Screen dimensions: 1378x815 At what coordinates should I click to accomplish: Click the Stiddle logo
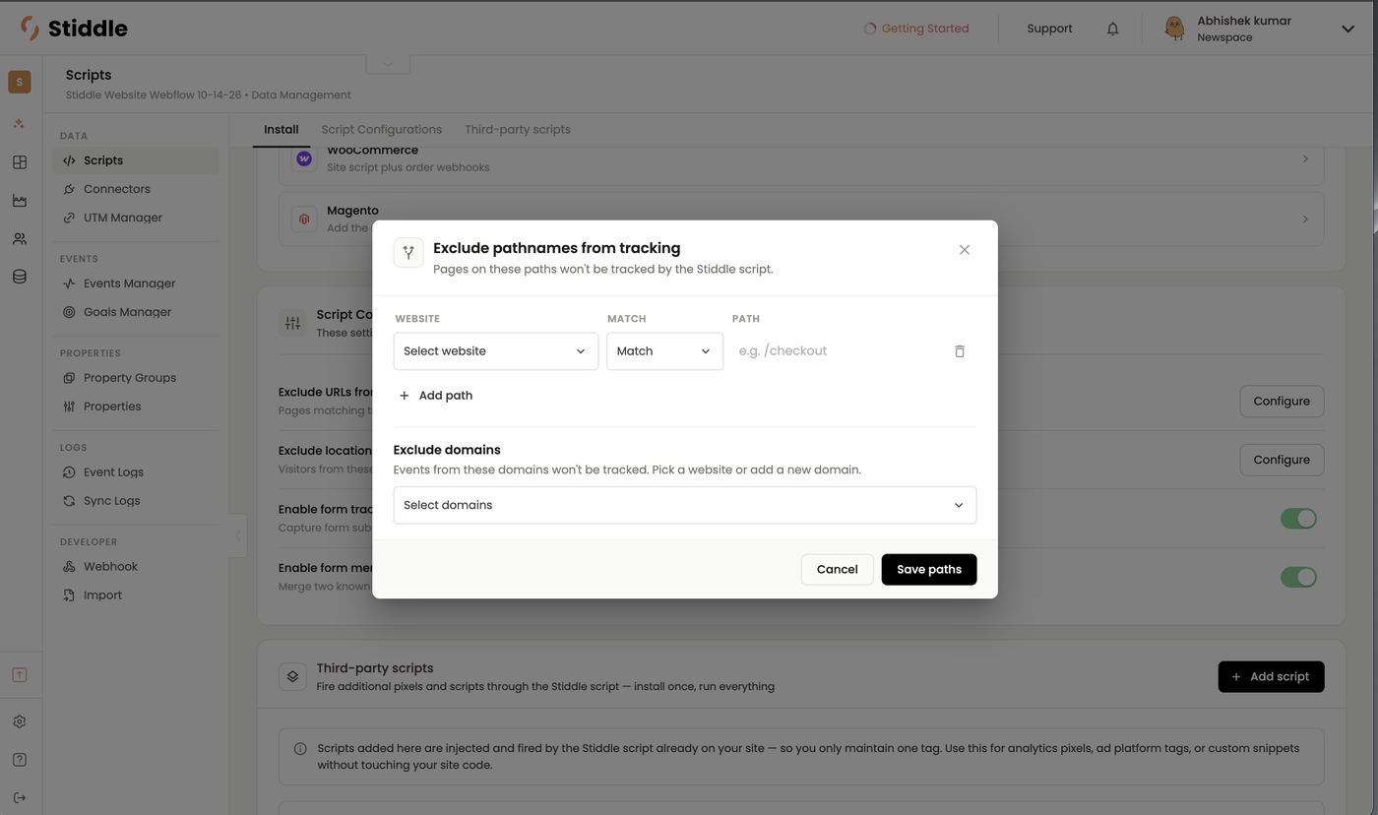(x=74, y=29)
